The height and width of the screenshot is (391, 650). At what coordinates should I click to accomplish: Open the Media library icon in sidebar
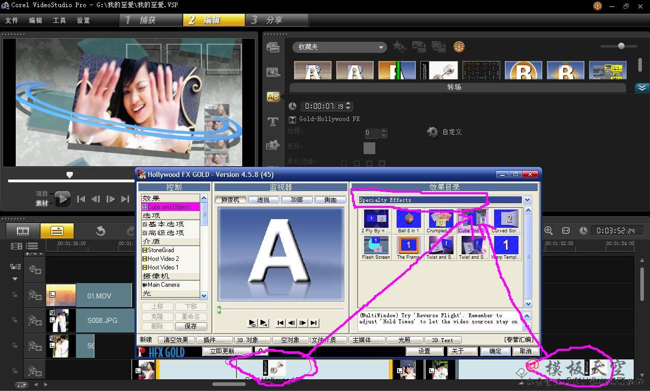coord(273,47)
